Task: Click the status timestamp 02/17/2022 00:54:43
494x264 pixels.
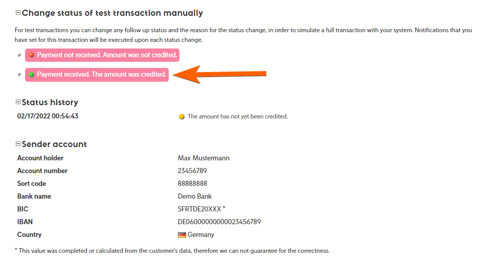Action: tap(48, 116)
